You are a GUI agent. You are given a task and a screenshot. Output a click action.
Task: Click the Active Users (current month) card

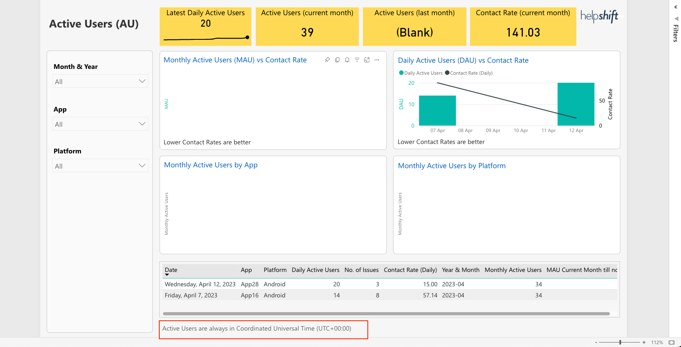coord(307,26)
